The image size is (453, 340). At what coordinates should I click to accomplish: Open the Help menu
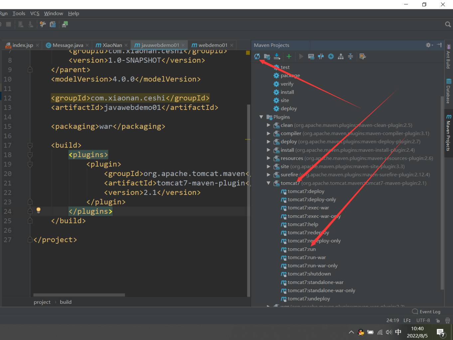click(x=74, y=13)
